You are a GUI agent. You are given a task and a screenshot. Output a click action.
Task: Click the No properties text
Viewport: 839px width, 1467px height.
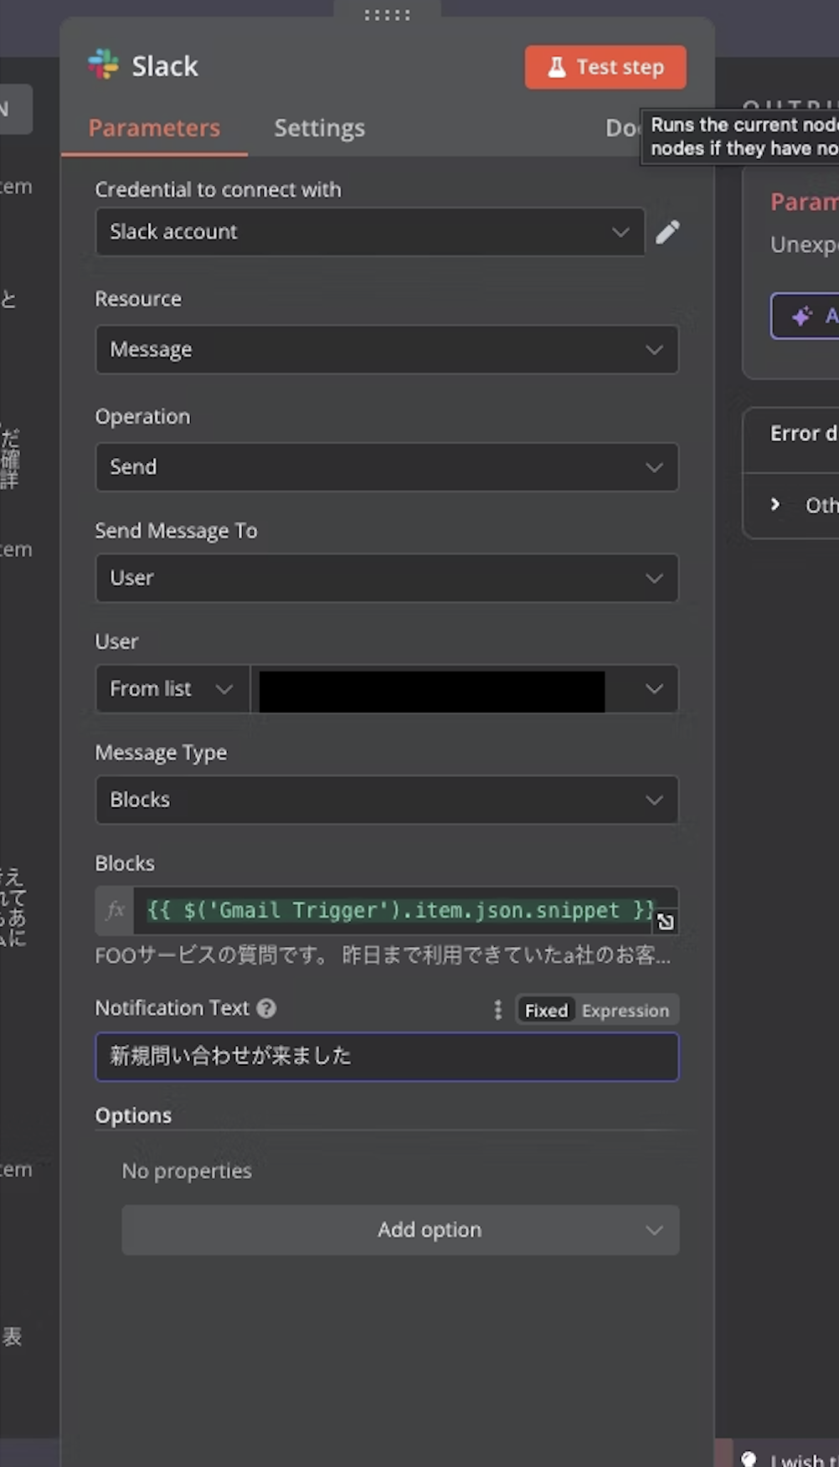point(187,1171)
